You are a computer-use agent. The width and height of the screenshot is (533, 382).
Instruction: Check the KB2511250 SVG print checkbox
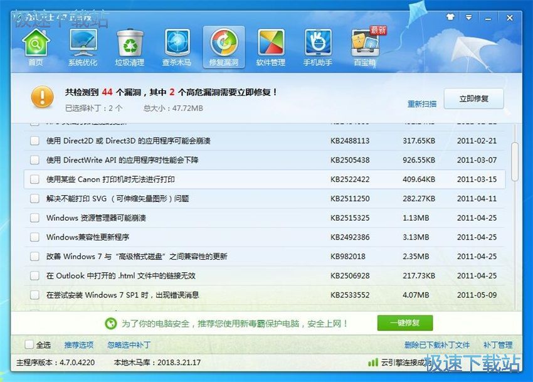(34, 198)
